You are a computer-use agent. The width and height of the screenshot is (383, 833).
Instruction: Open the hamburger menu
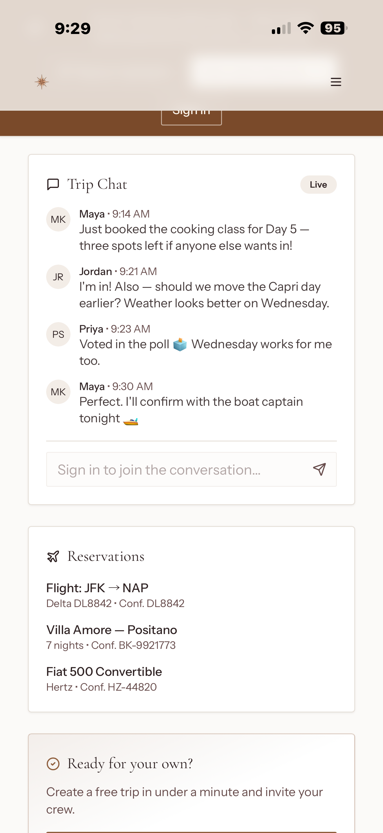(336, 82)
